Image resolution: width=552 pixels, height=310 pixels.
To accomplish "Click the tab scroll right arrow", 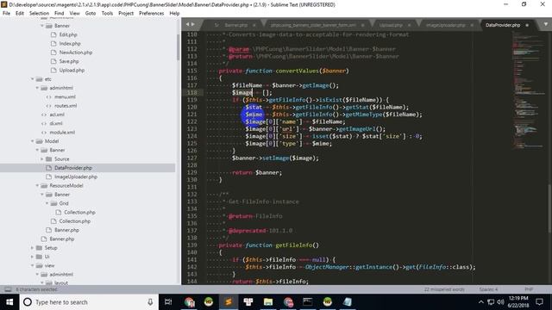I will pyautogui.click(x=192, y=24).
